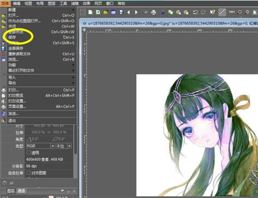Click the new blank document toolbar icon
This screenshot has height=198, width=258.
(x=90, y=12)
